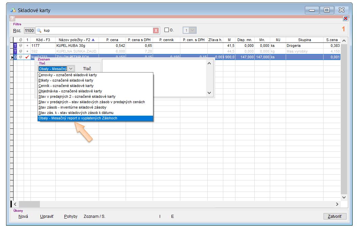Click the red checkmark in the selected row
358x231 pixels.
[x=27, y=57]
